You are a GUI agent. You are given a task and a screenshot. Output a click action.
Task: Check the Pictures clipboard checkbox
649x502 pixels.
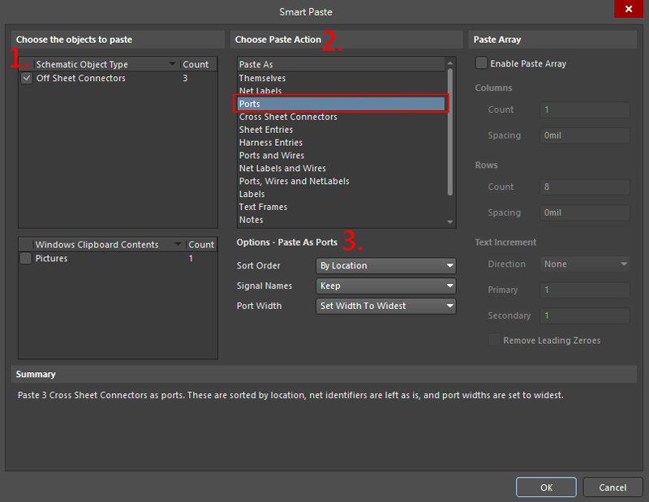[27, 259]
